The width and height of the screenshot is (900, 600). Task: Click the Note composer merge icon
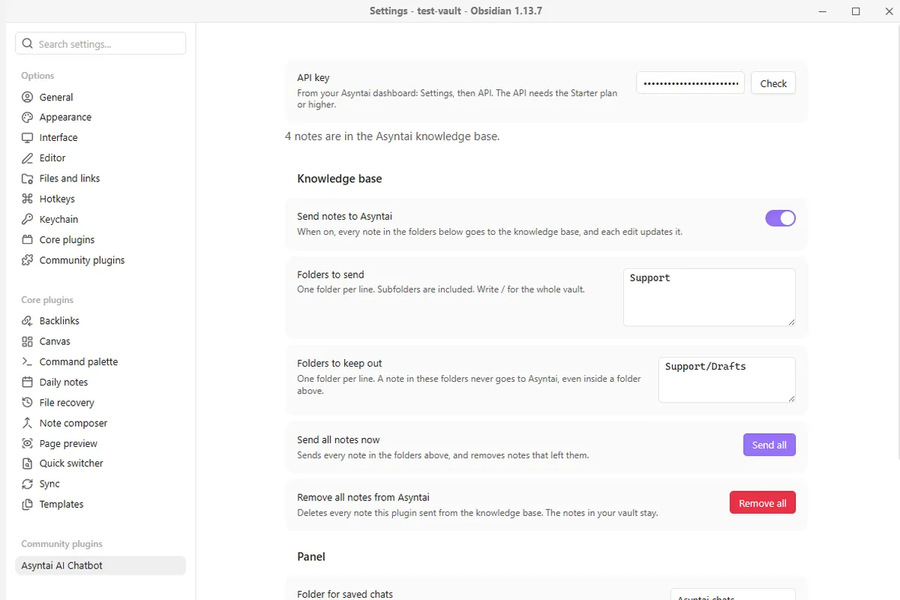[x=28, y=423]
